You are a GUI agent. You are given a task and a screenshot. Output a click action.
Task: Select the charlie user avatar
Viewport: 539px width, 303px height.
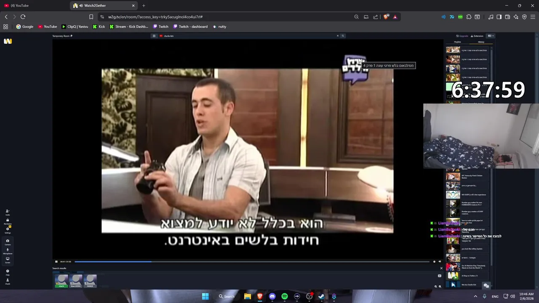61,281
